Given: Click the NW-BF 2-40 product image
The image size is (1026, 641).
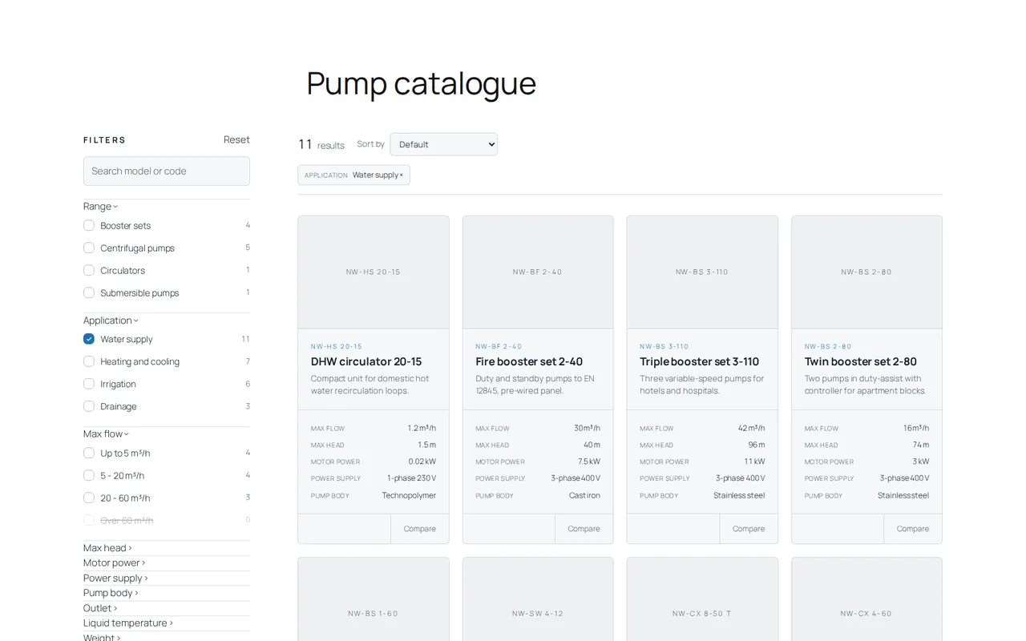Looking at the screenshot, I should coord(538,272).
